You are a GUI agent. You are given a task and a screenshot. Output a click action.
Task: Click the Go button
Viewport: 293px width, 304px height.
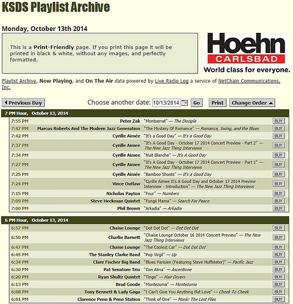pos(196,103)
